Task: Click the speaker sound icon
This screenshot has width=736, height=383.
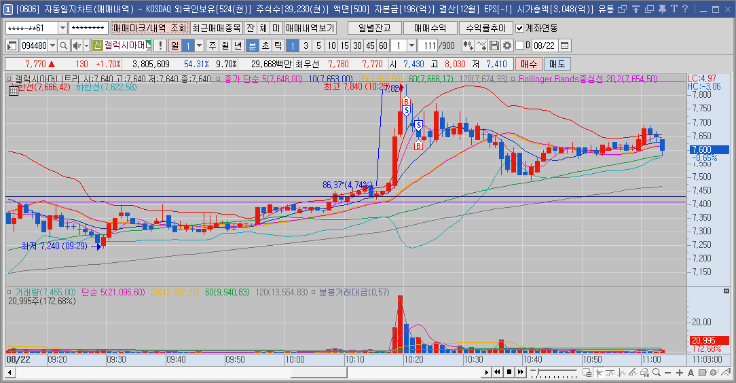Action: (77, 45)
